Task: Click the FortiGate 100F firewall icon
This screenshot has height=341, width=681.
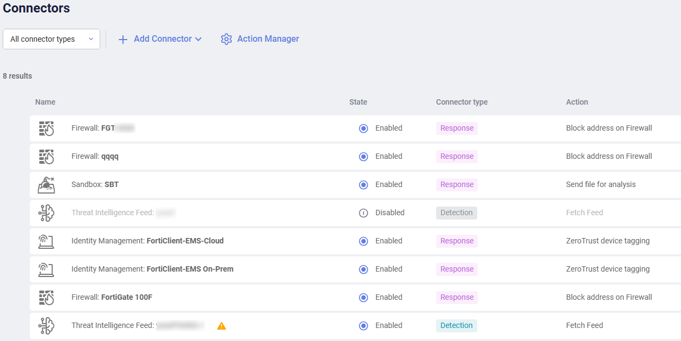Action: [x=47, y=298]
